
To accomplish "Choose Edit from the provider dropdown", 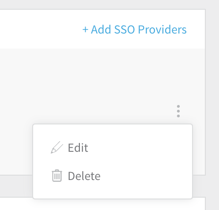I will [x=113, y=147].
